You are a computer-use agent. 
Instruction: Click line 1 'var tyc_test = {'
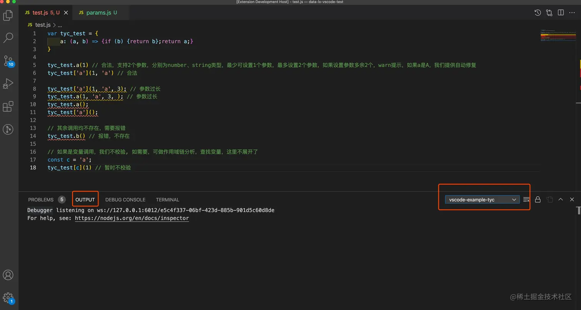coord(73,33)
